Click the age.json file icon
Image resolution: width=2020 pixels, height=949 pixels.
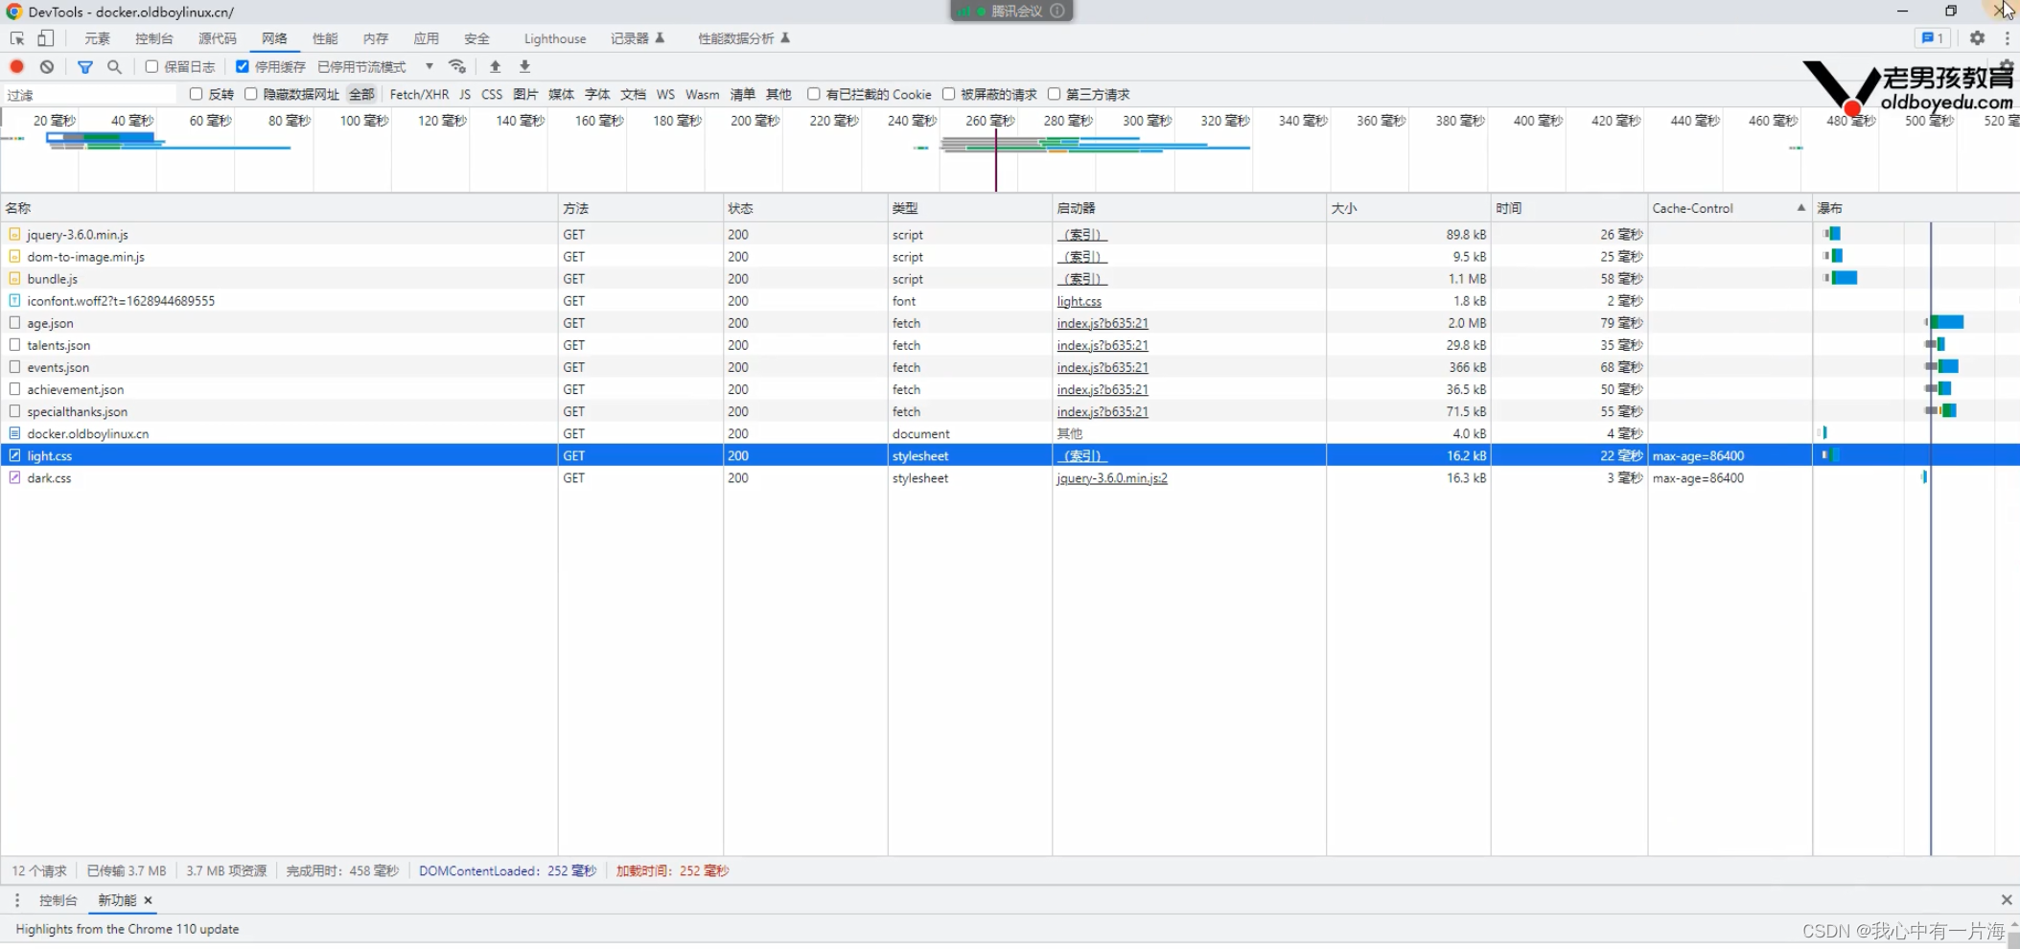[x=14, y=322]
